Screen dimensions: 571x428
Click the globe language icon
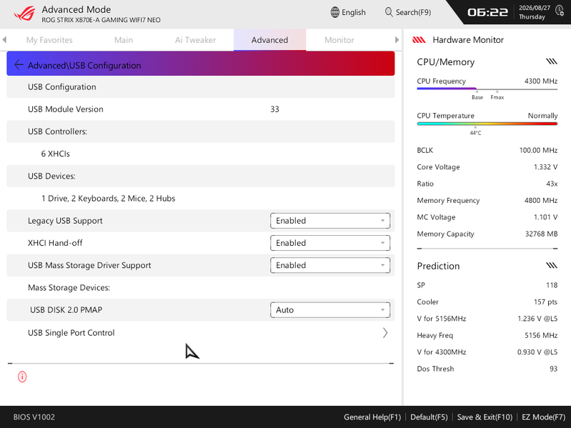334,12
